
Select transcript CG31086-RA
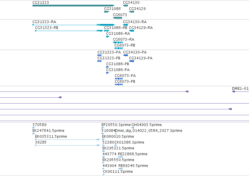pos(108,37)
